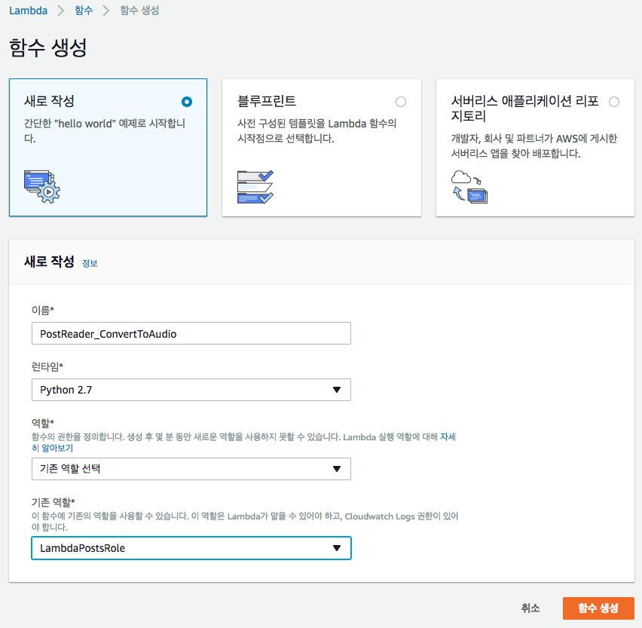This screenshot has height=628, width=642.
Task: Go to 함수 breadcrumb link
Action: point(84,11)
